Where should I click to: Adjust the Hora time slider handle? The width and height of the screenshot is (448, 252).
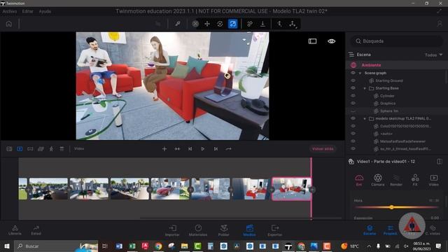pyautogui.click(x=392, y=207)
